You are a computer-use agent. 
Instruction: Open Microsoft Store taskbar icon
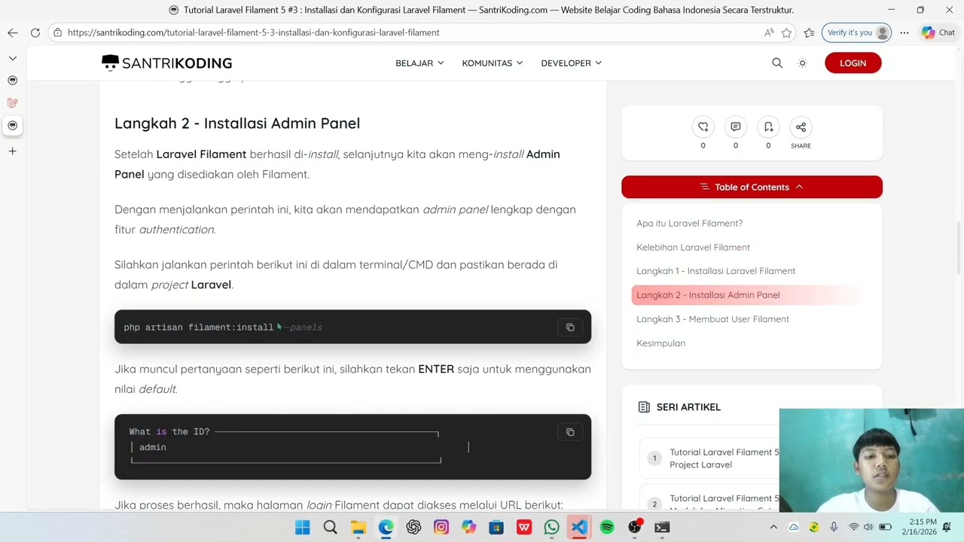tap(496, 528)
